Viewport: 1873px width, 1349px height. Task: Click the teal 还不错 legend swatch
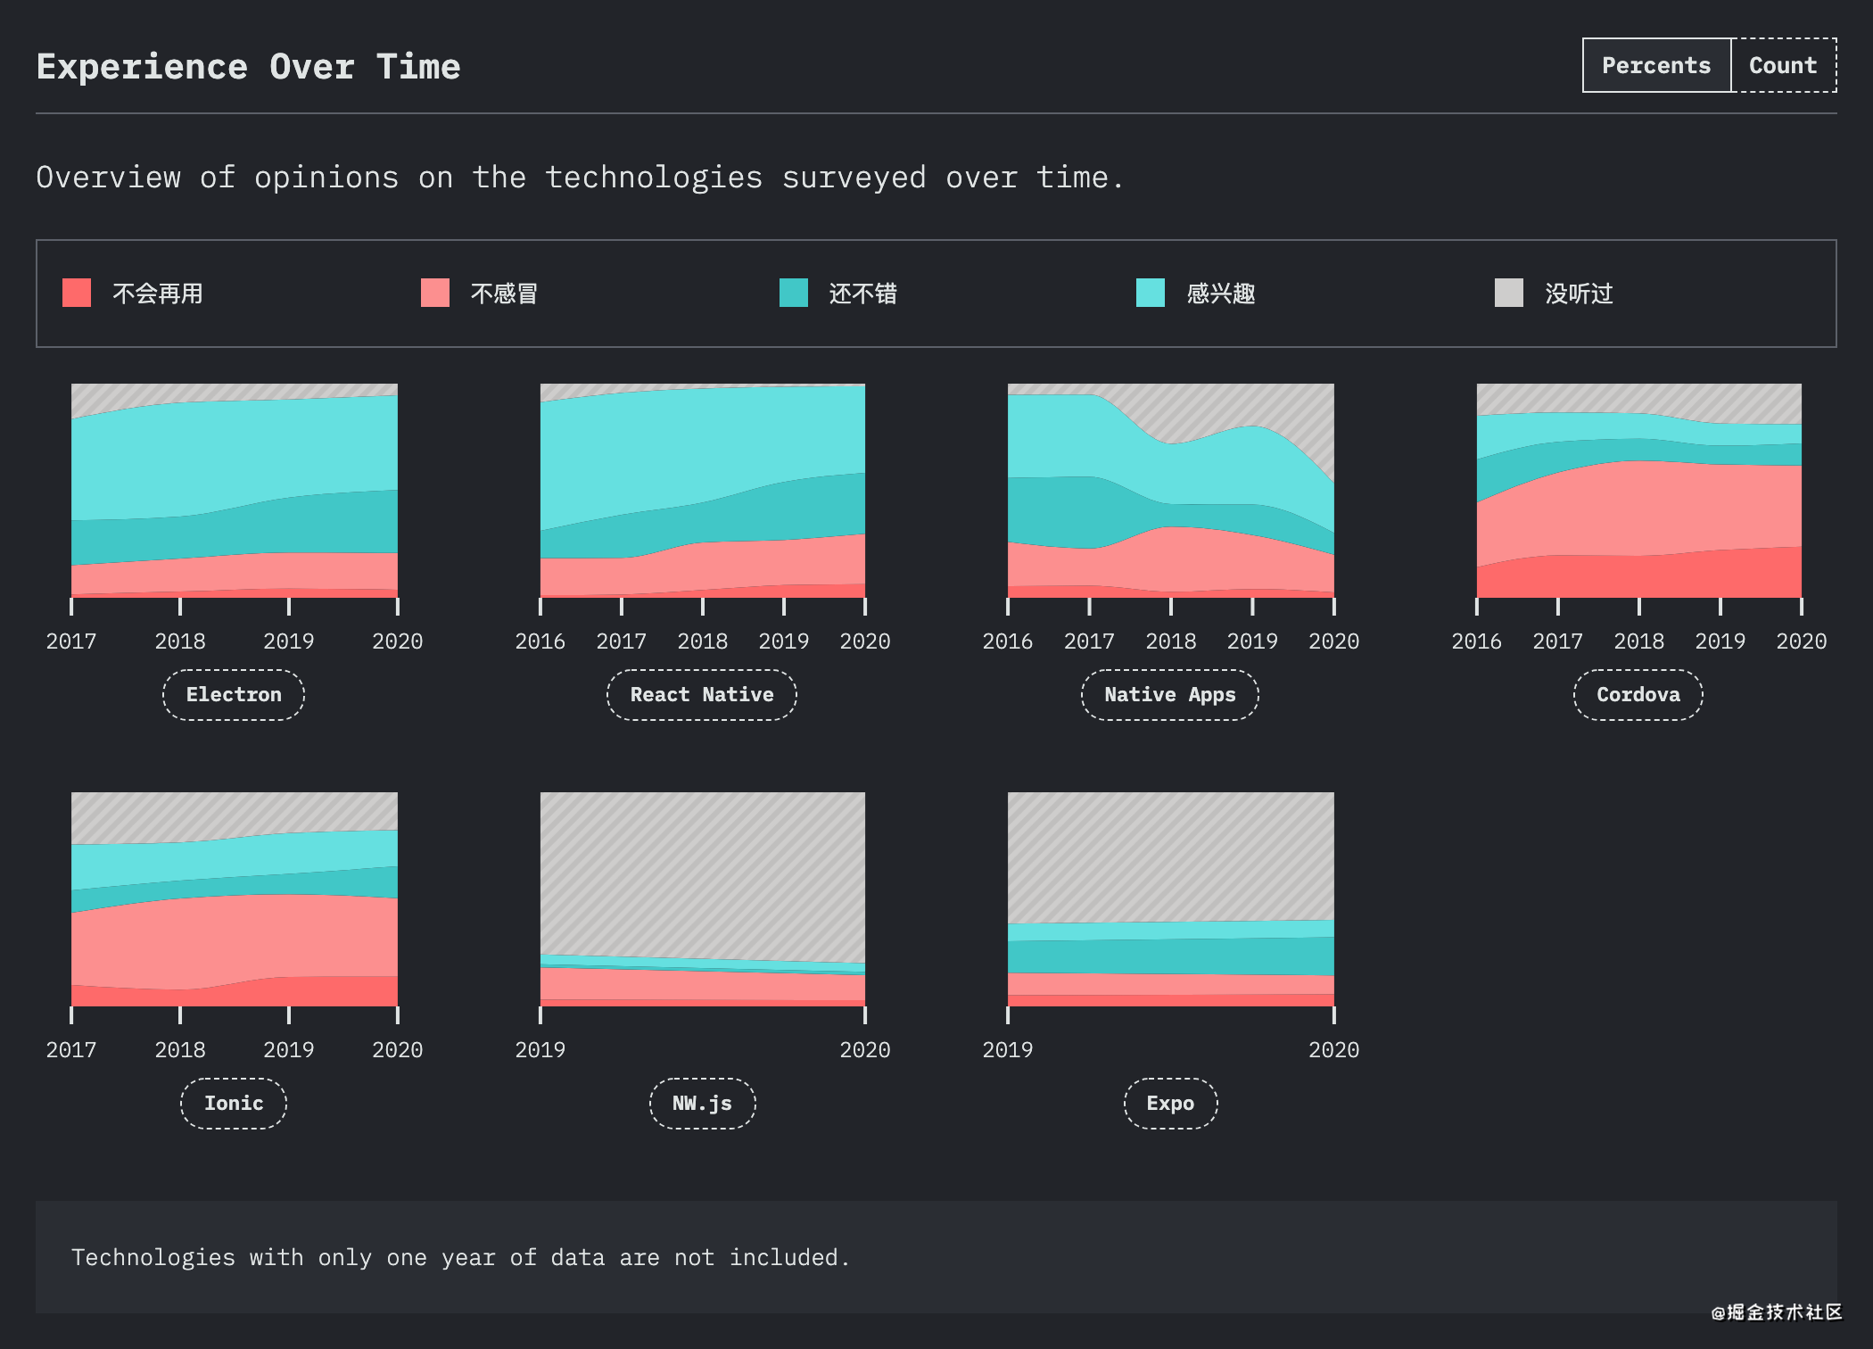click(794, 293)
